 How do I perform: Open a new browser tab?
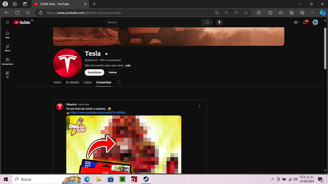point(94,4)
